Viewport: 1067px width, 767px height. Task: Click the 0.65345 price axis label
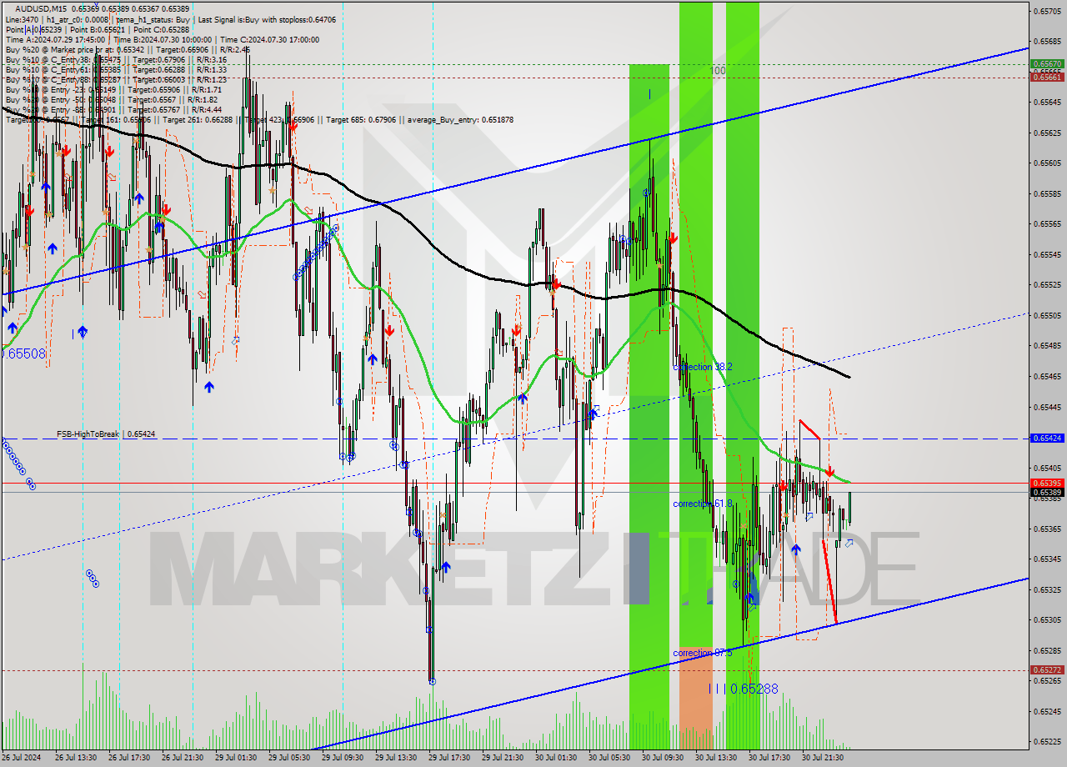[1047, 559]
